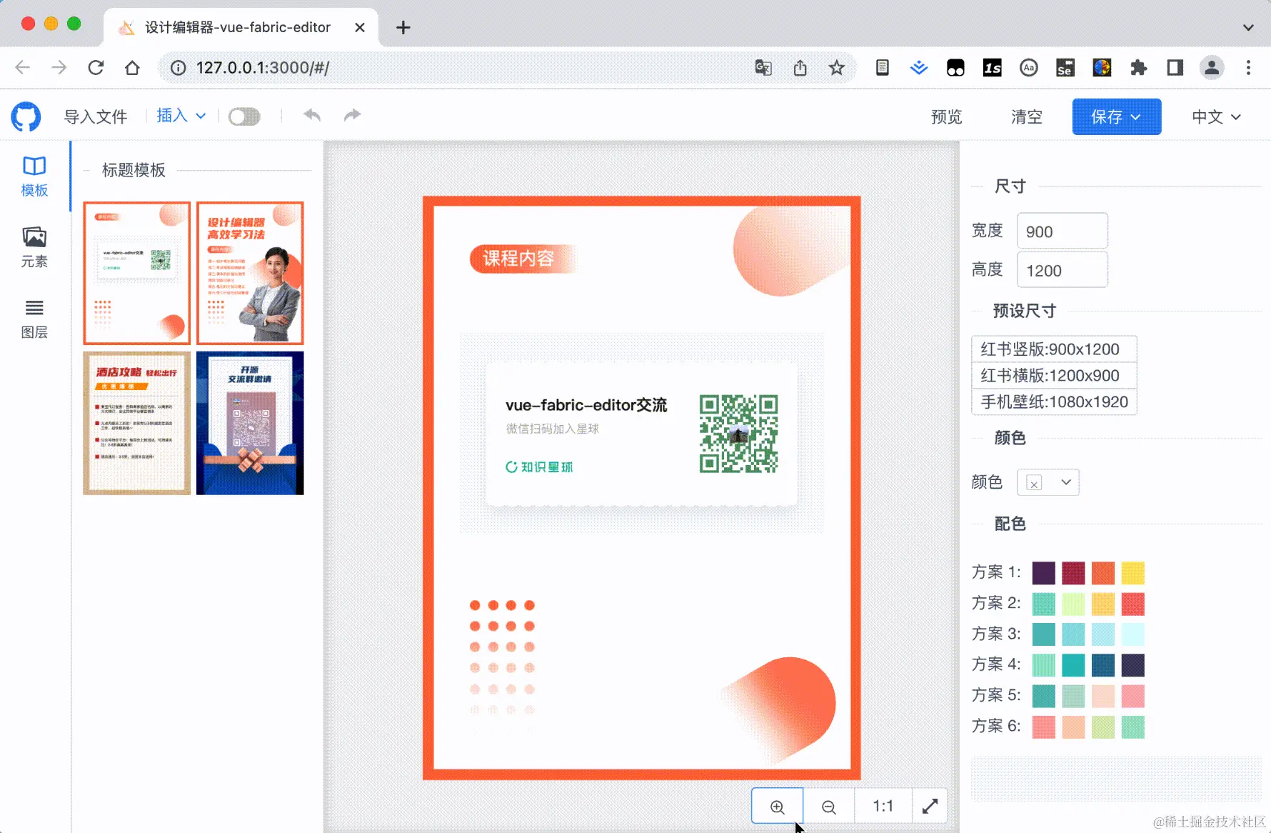Toggle the browser side panel icon
This screenshot has height=833, width=1271.
point(1175,68)
